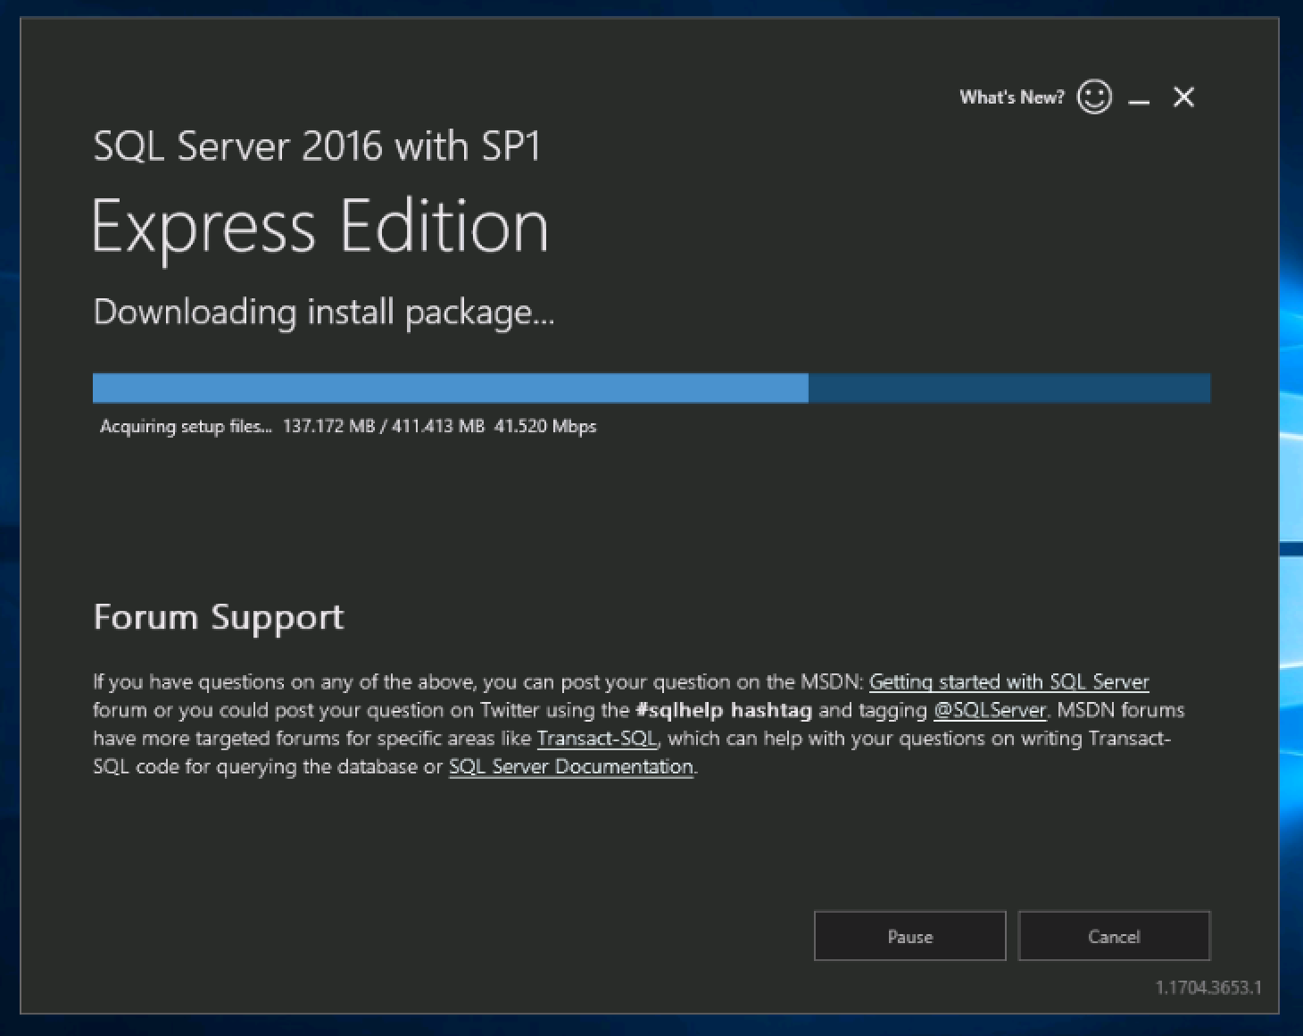
Task: Click the installer version number 1.1704.3653.1
Action: click(x=1208, y=988)
